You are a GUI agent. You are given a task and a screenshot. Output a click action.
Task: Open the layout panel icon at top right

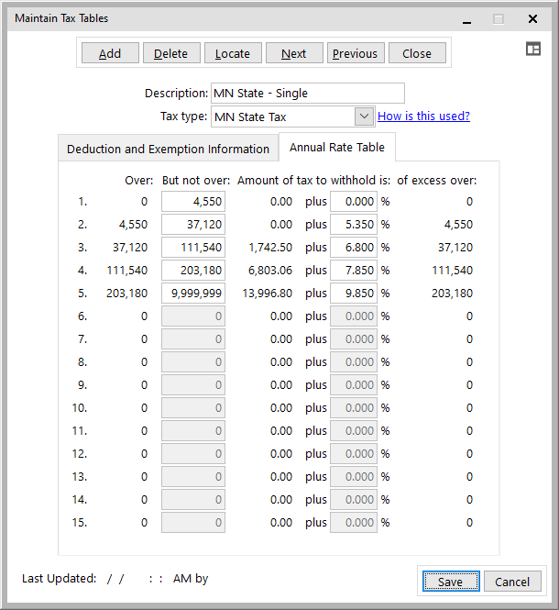[533, 49]
